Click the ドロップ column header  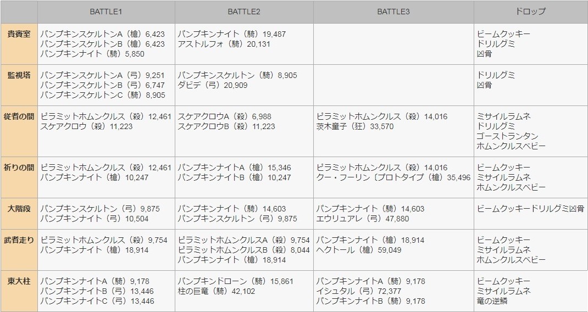(530, 12)
